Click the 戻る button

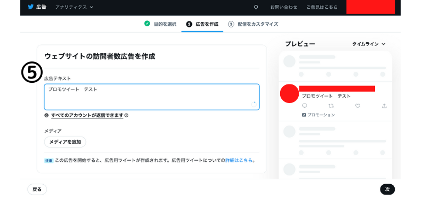coord(37,189)
